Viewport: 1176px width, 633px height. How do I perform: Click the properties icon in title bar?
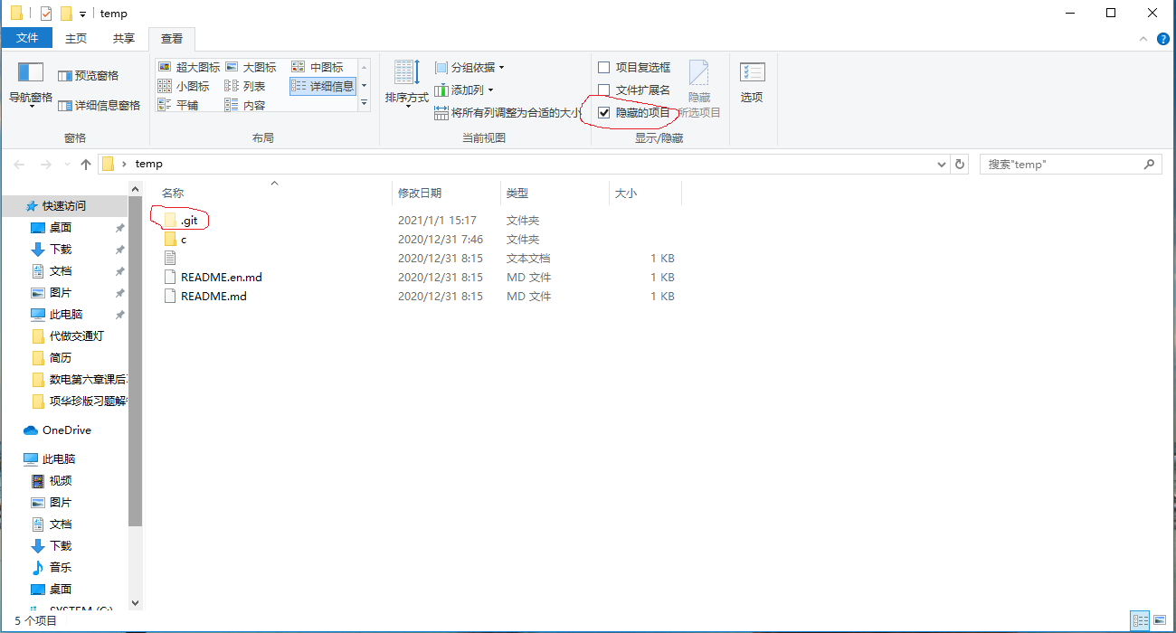46,14
